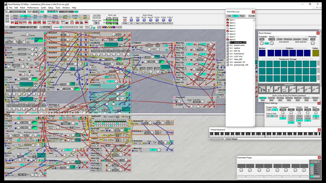Select first variation squiggle icon in Mutator
This screenshot has height=183, width=326.
coord(262,89)
